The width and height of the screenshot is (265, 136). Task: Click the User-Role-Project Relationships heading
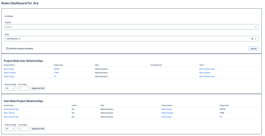23,101
